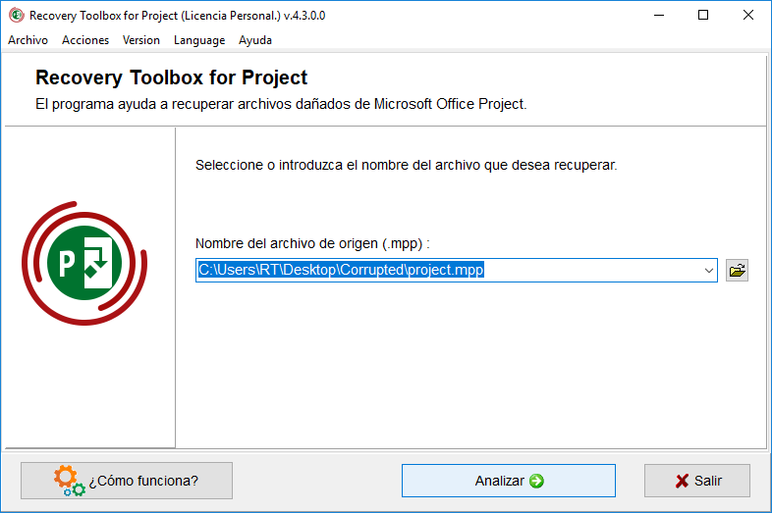Viewport: 772px width, 513px height.
Task: Exit using the Salir button
Action: [697, 481]
